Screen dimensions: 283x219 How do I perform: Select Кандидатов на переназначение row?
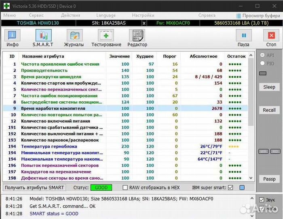[x=125, y=172]
